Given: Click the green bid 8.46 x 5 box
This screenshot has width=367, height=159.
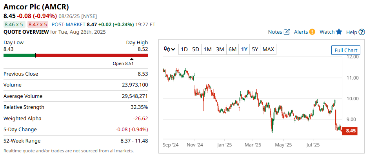Looking at the screenshot, I should [14, 24].
